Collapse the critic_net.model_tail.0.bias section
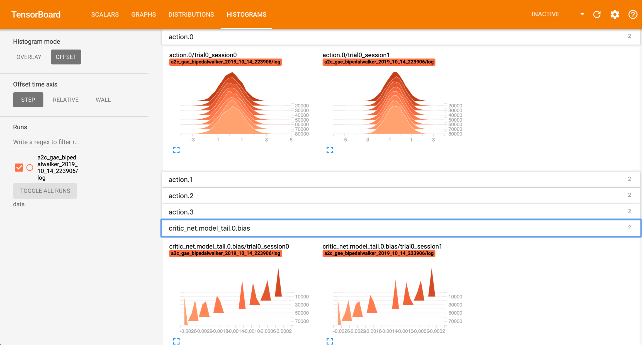The width and height of the screenshot is (642, 345). [x=401, y=228]
